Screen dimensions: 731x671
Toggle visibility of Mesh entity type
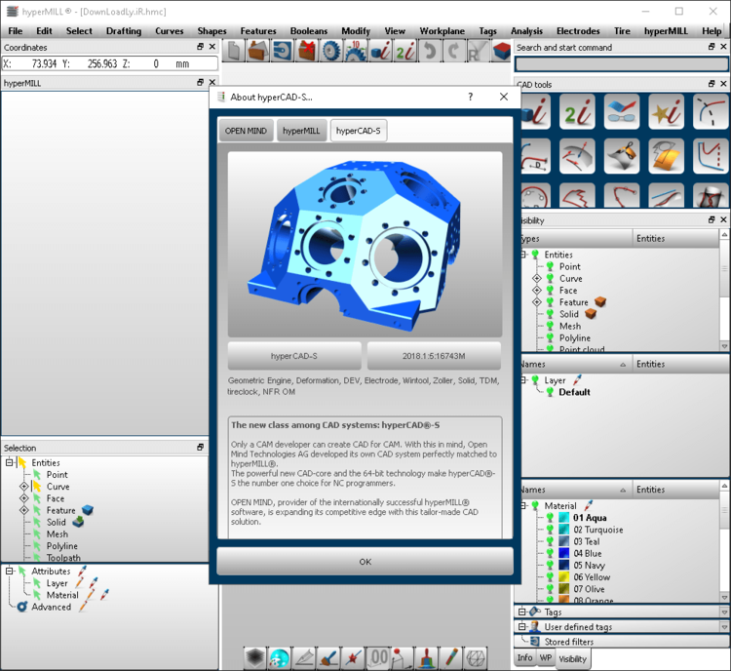coord(550,326)
